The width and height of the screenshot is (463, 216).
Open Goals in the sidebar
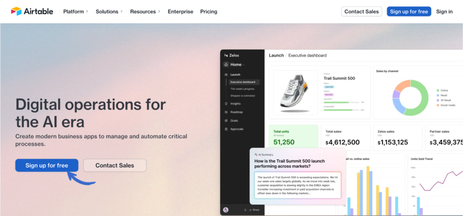(234, 120)
